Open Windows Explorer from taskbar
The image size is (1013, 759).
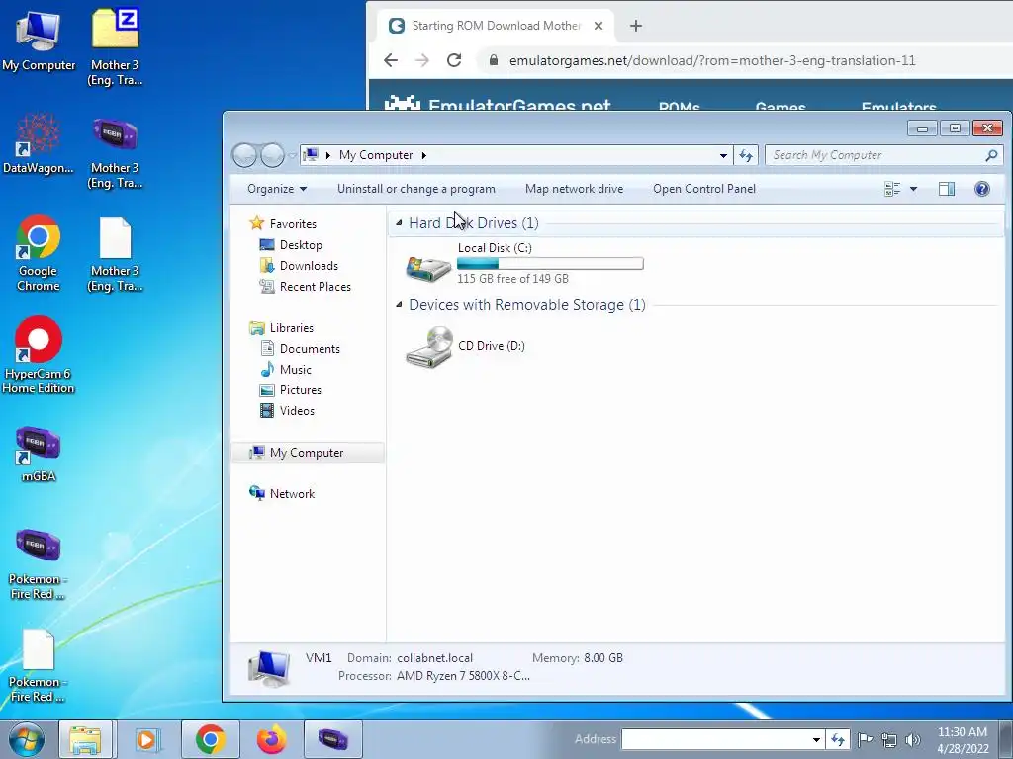coord(85,739)
